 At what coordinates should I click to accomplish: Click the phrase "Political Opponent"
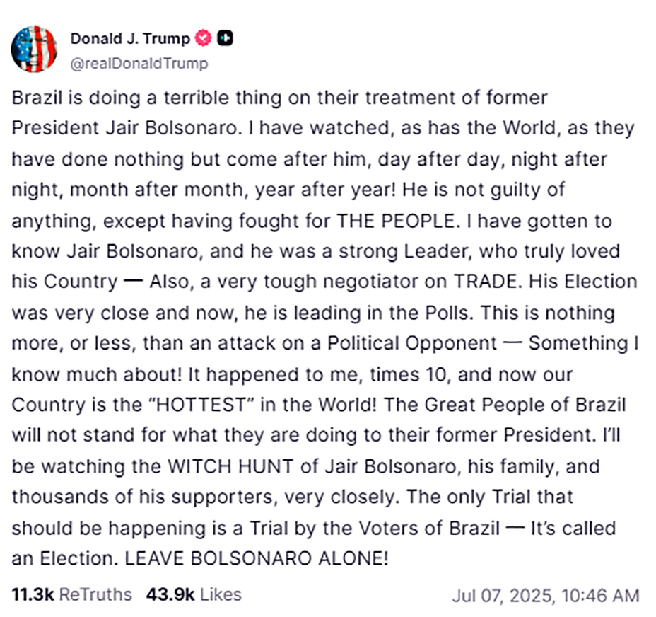click(411, 343)
